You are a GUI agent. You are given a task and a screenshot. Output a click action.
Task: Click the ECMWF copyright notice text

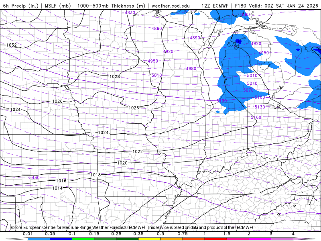coord(132,227)
